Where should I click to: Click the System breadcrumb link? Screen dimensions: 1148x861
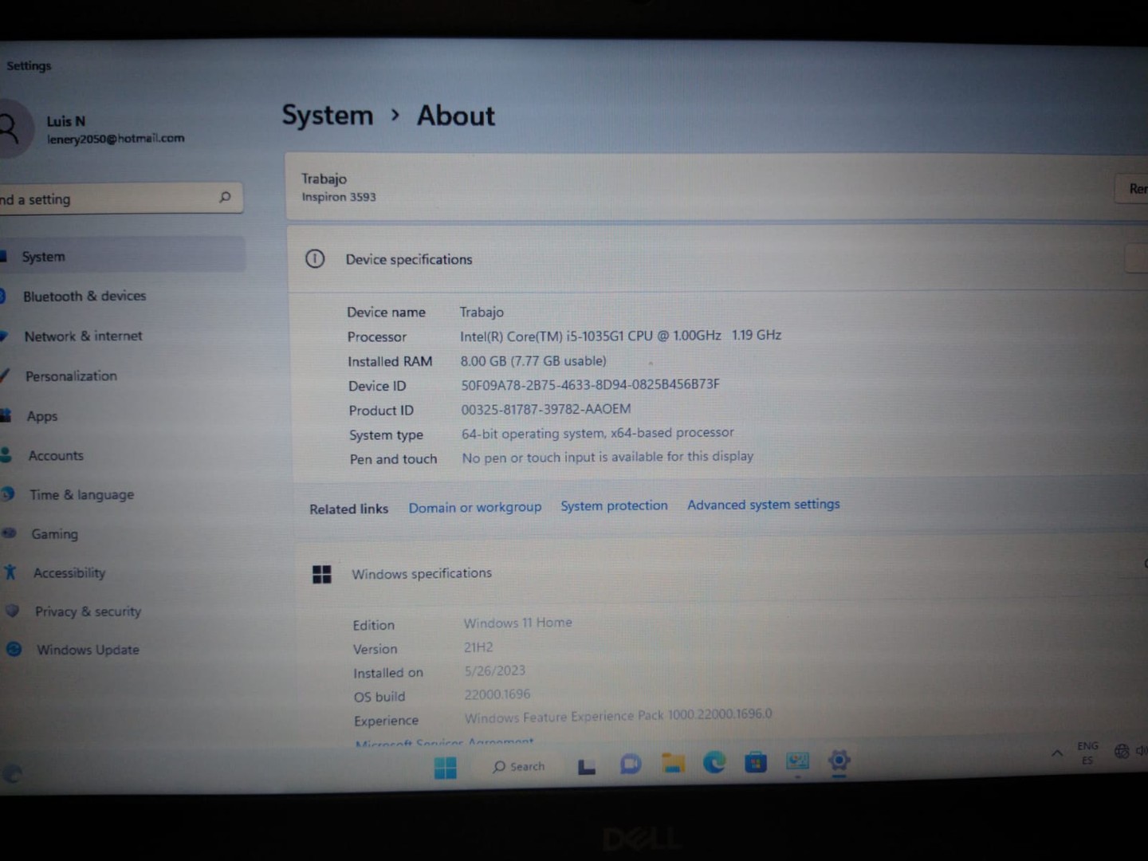[x=328, y=116]
